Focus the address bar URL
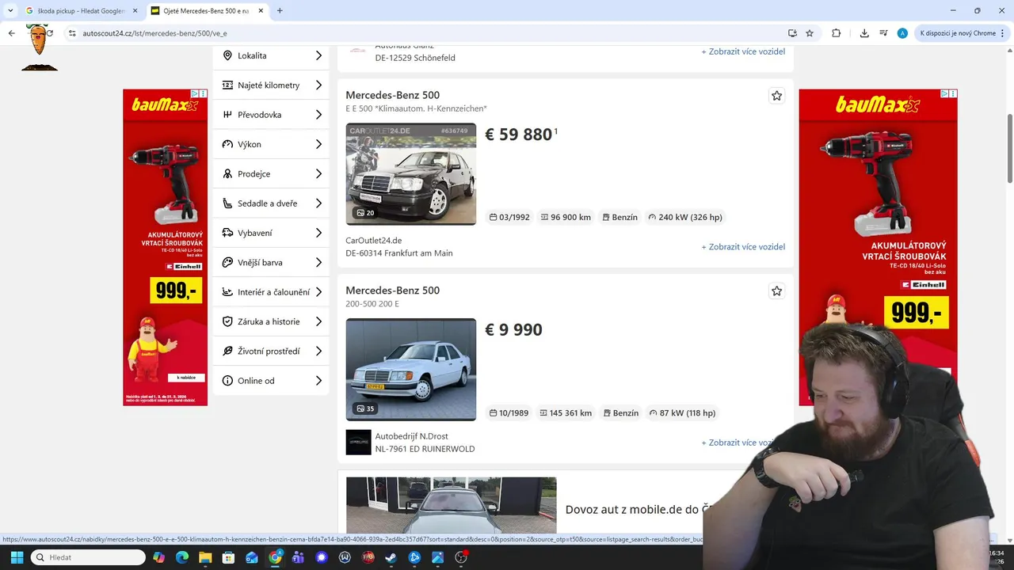 [154, 33]
